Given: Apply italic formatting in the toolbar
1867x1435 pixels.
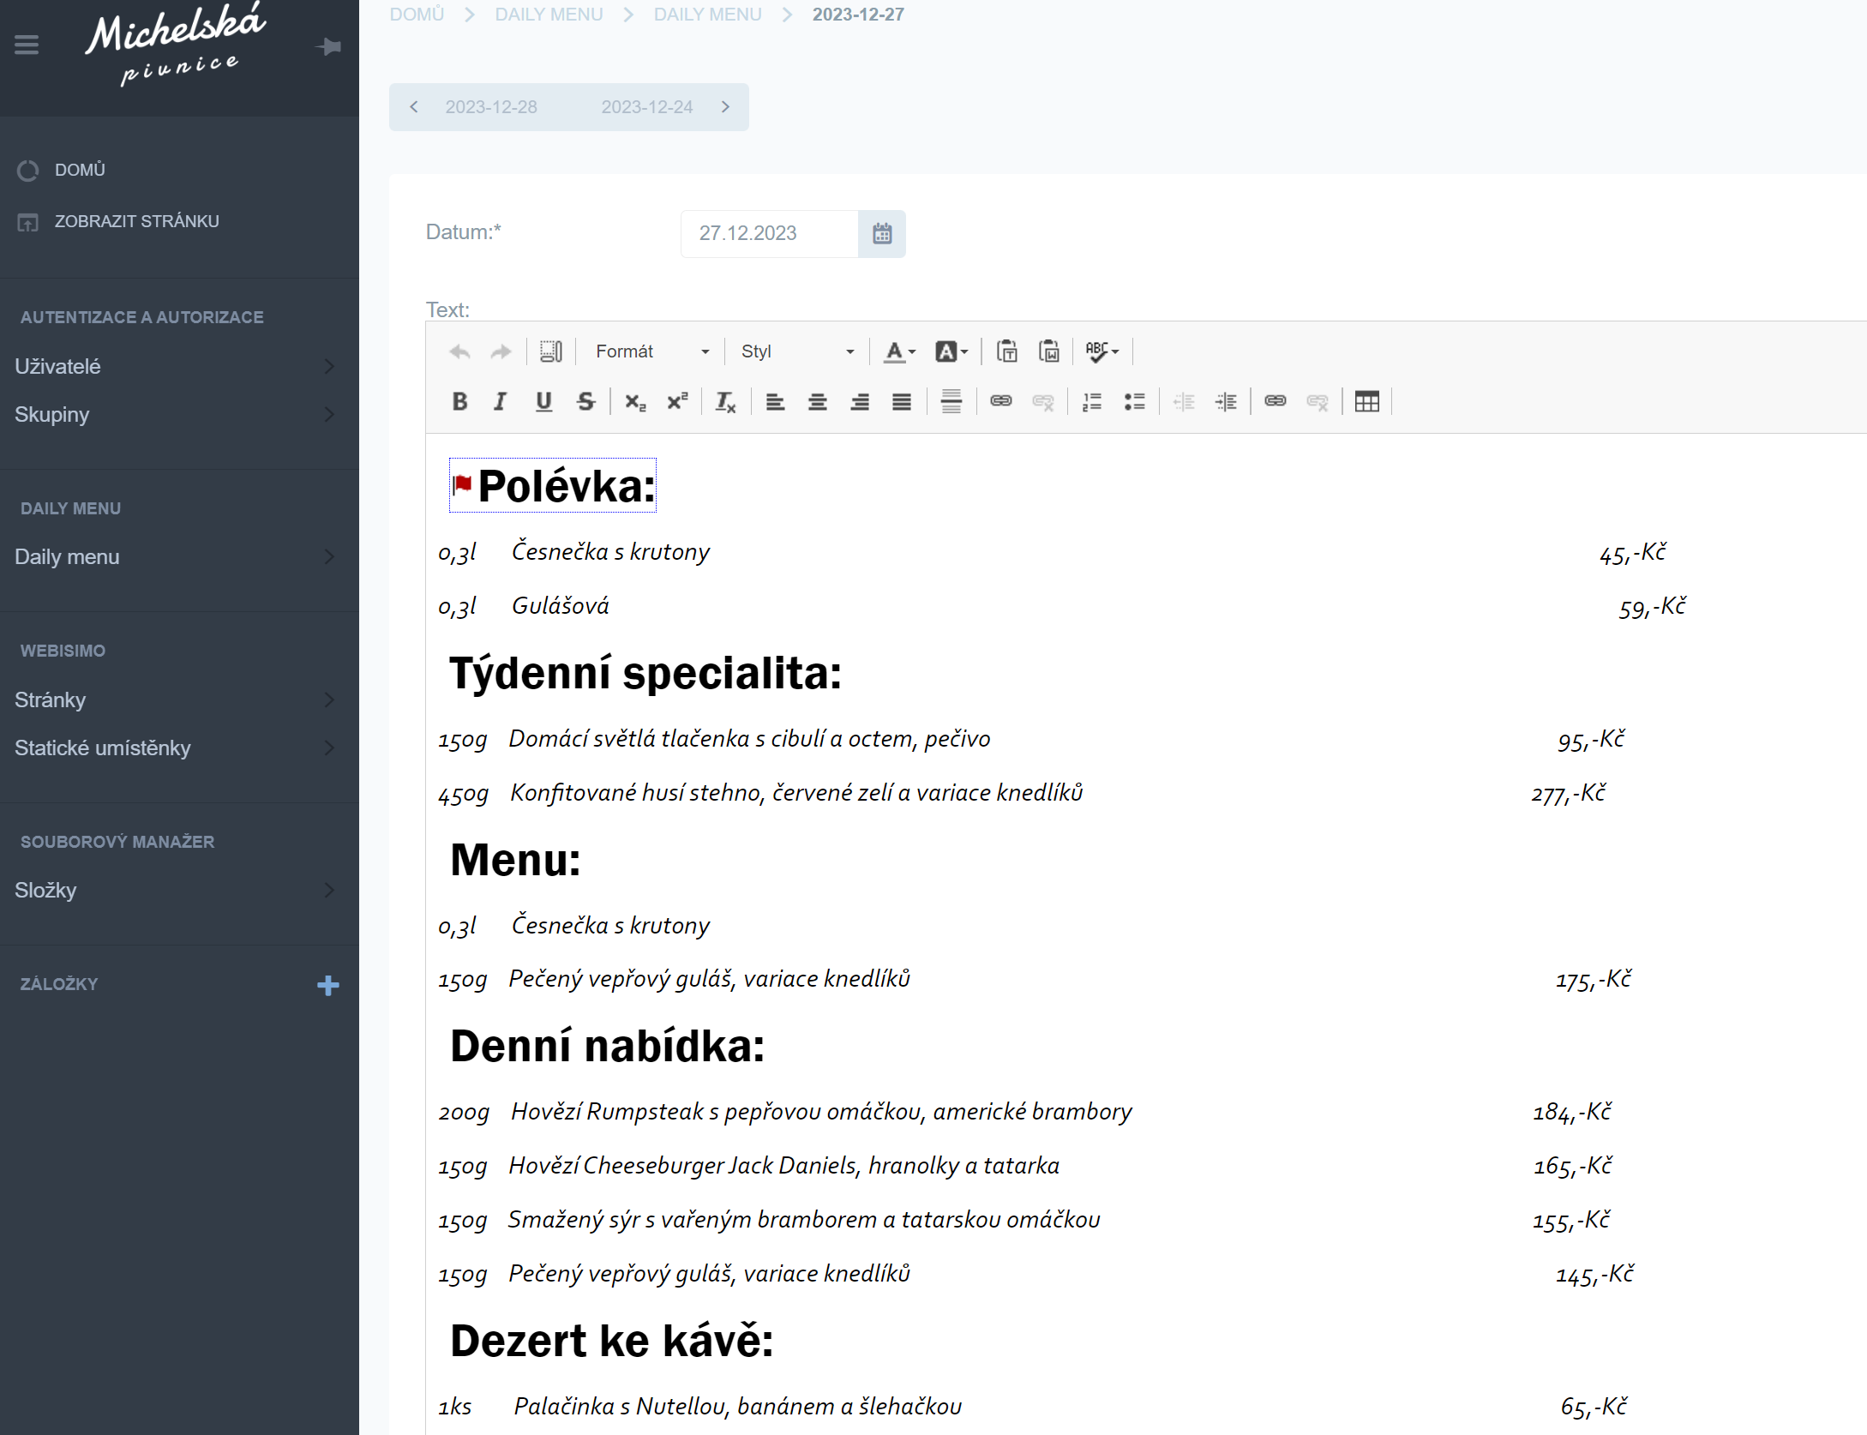Looking at the screenshot, I should tap(501, 401).
